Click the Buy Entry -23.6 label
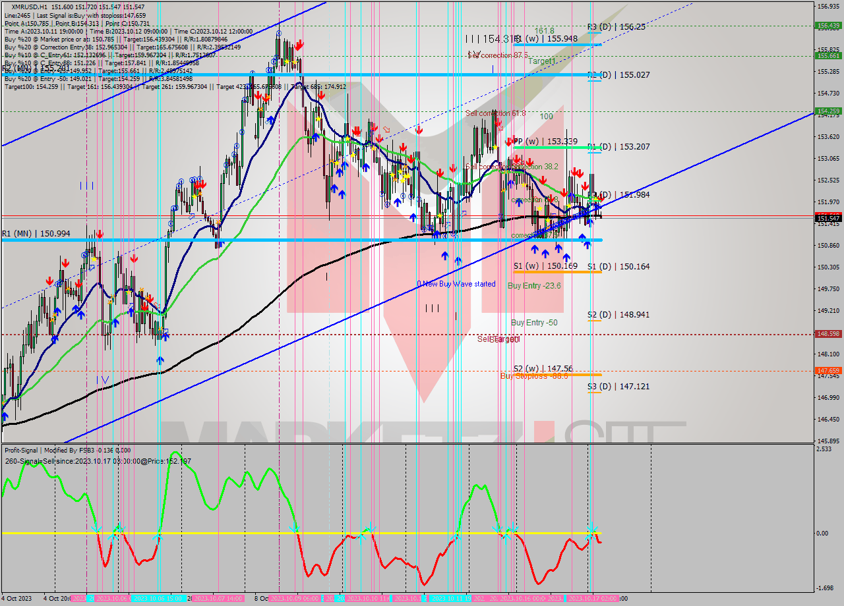844x606 pixels. (x=534, y=286)
